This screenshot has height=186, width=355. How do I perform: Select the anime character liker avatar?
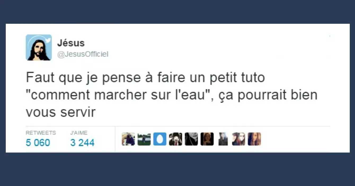(176, 139)
